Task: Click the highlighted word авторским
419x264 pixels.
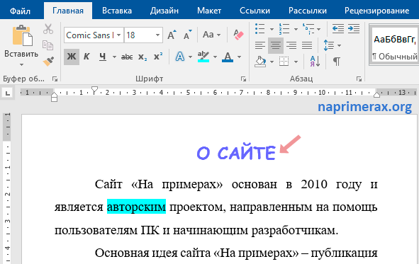Action: 136,207
